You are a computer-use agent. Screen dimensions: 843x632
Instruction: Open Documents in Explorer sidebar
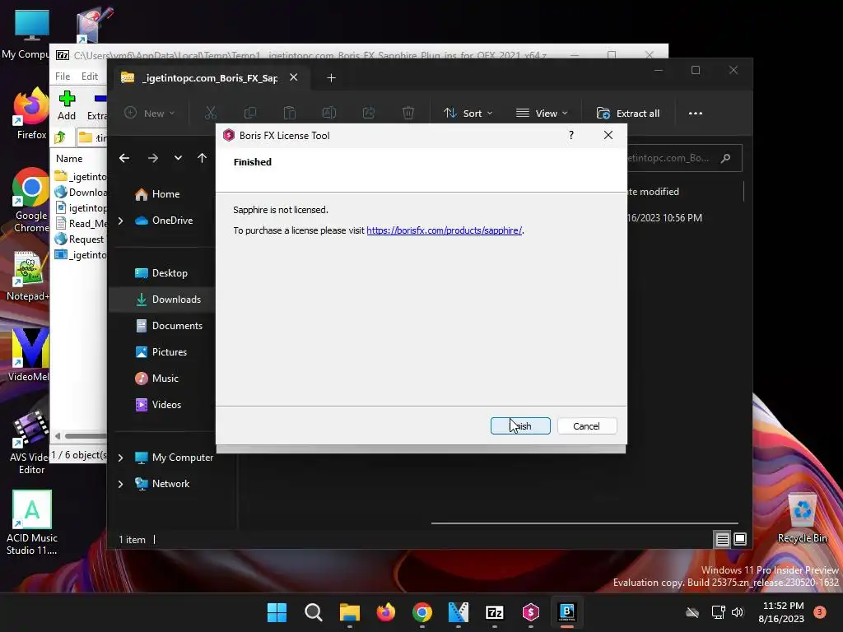click(x=169, y=326)
